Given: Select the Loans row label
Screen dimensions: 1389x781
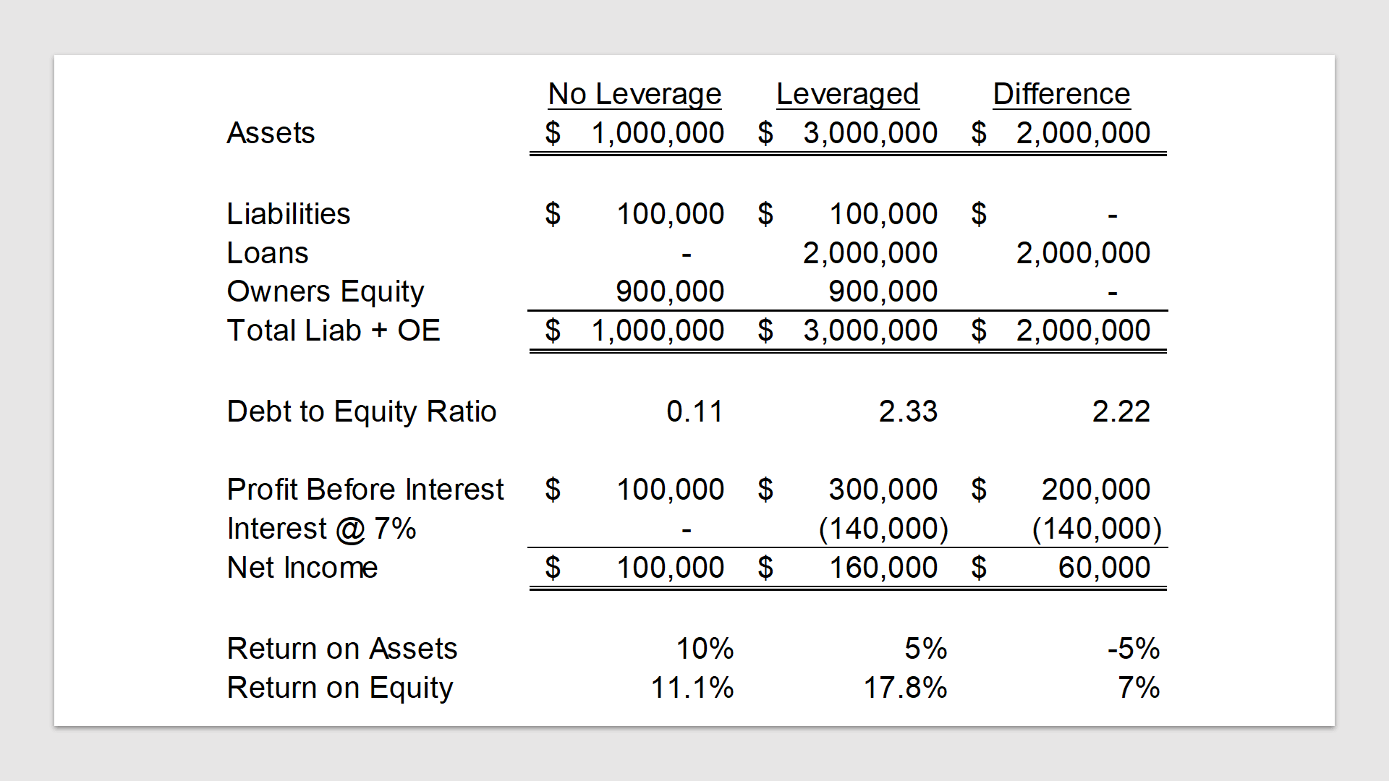Looking at the screenshot, I should (x=268, y=253).
